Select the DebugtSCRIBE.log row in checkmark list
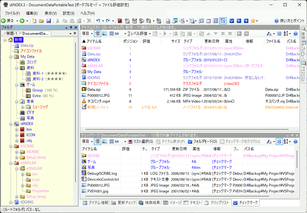307x213 pixels. click(x=188, y=174)
